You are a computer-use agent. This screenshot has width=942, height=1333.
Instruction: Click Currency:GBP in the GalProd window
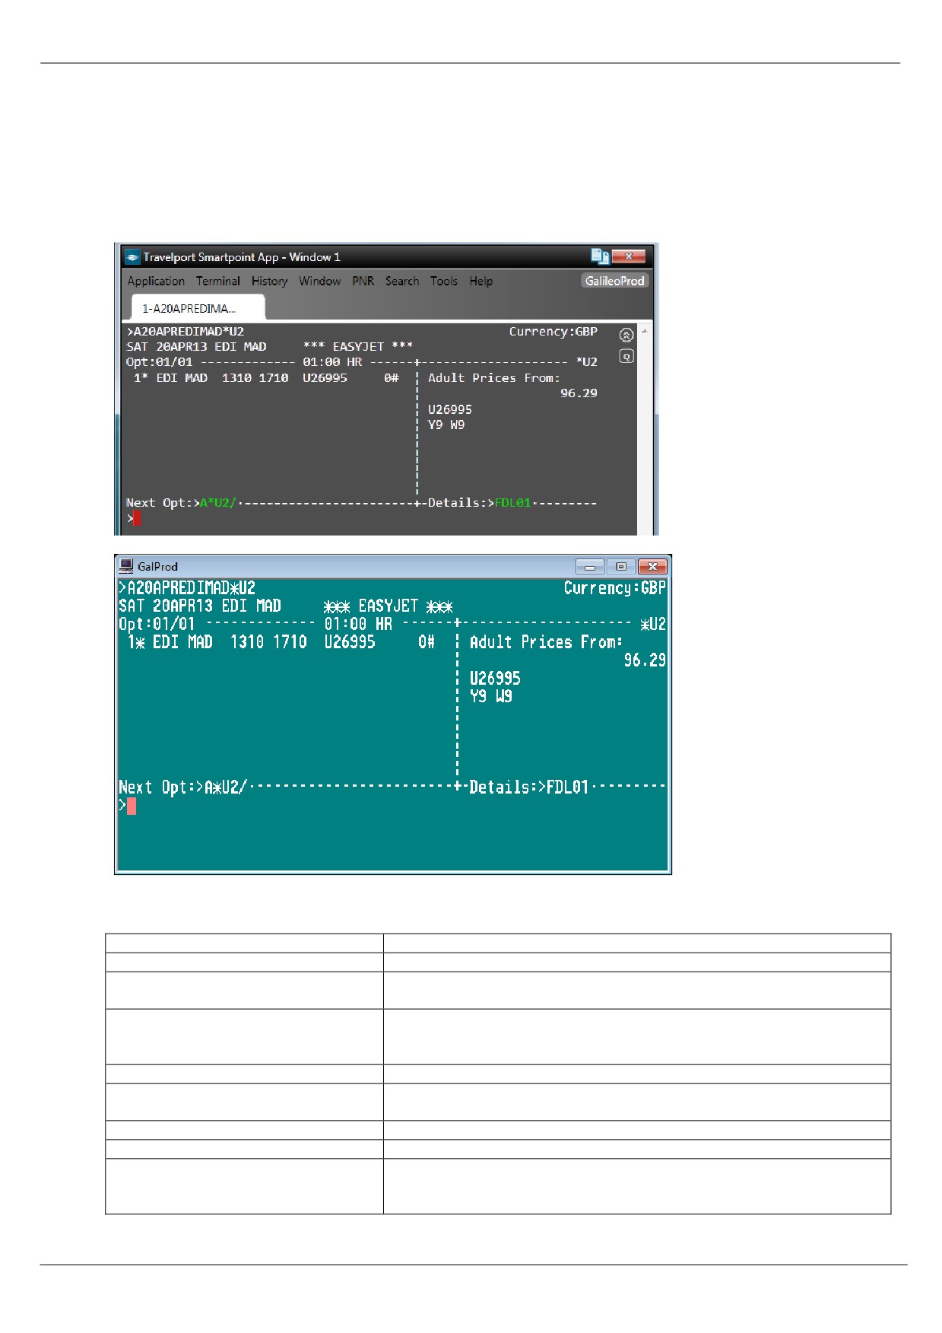614,587
